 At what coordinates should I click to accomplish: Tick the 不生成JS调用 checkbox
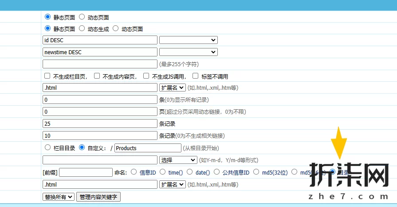[x=146, y=76]
